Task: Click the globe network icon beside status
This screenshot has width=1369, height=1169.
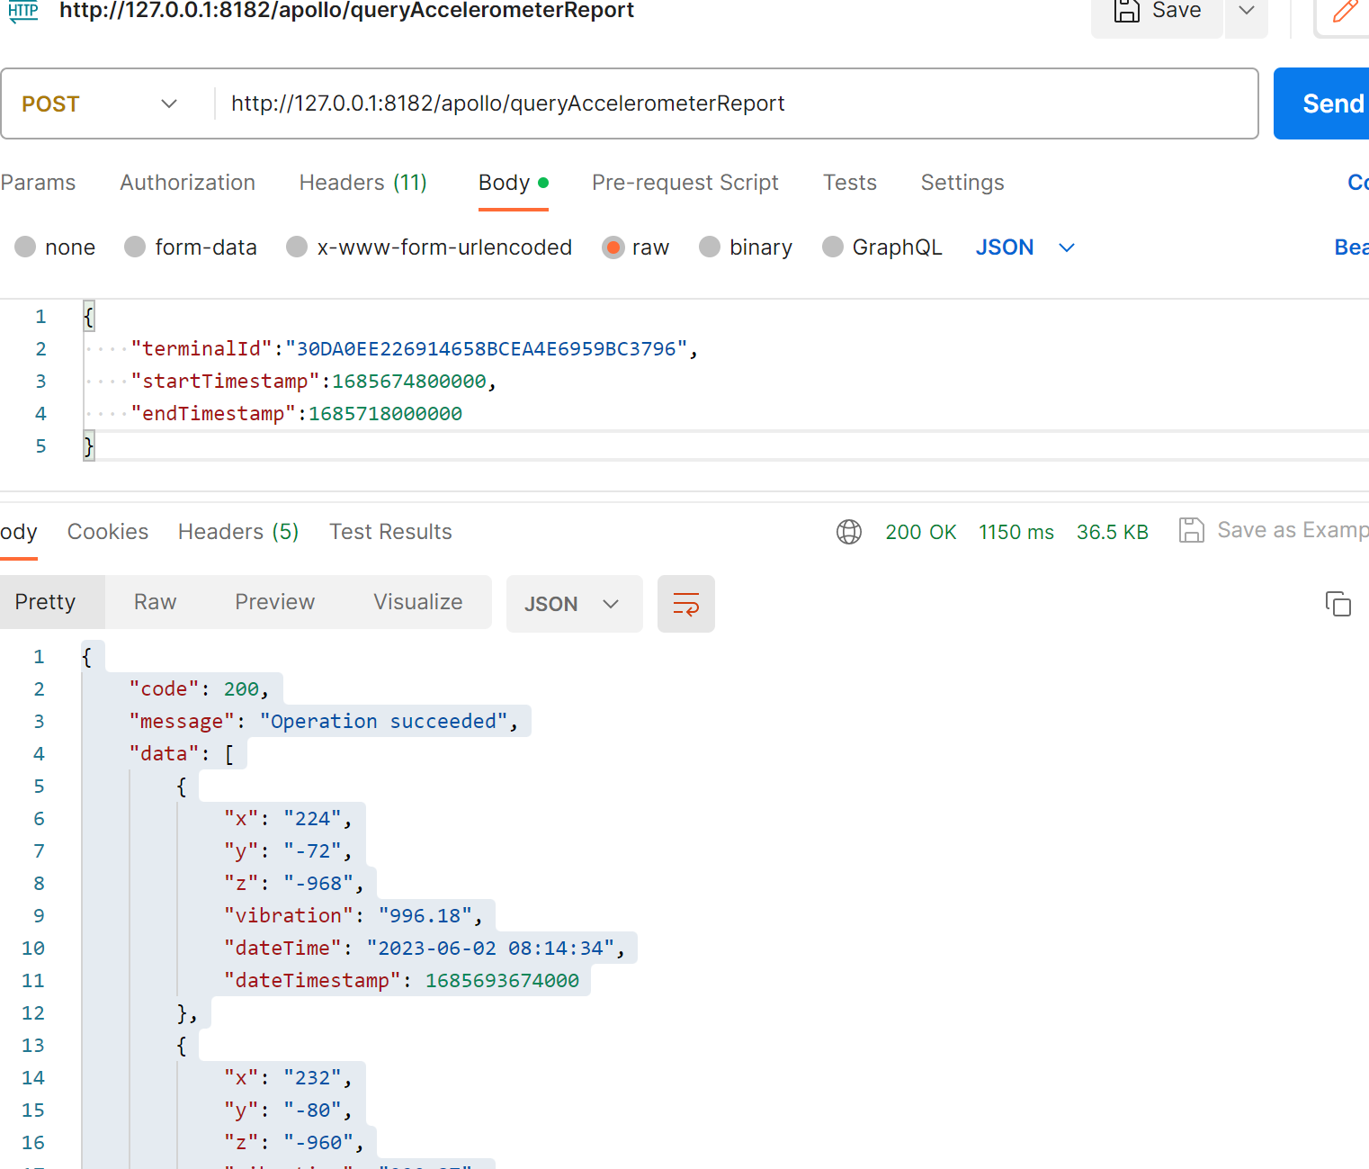Action: 848,532
